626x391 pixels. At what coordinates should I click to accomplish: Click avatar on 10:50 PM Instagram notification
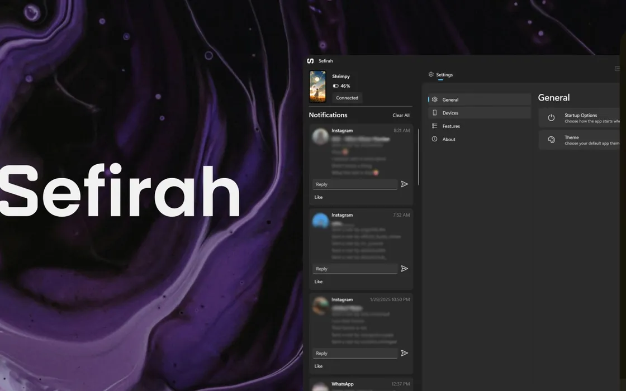tap(320, 305)
